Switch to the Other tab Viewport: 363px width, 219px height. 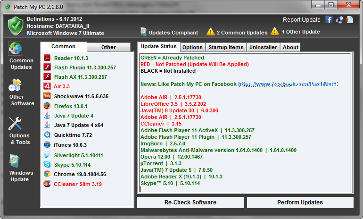coord(108,47)
